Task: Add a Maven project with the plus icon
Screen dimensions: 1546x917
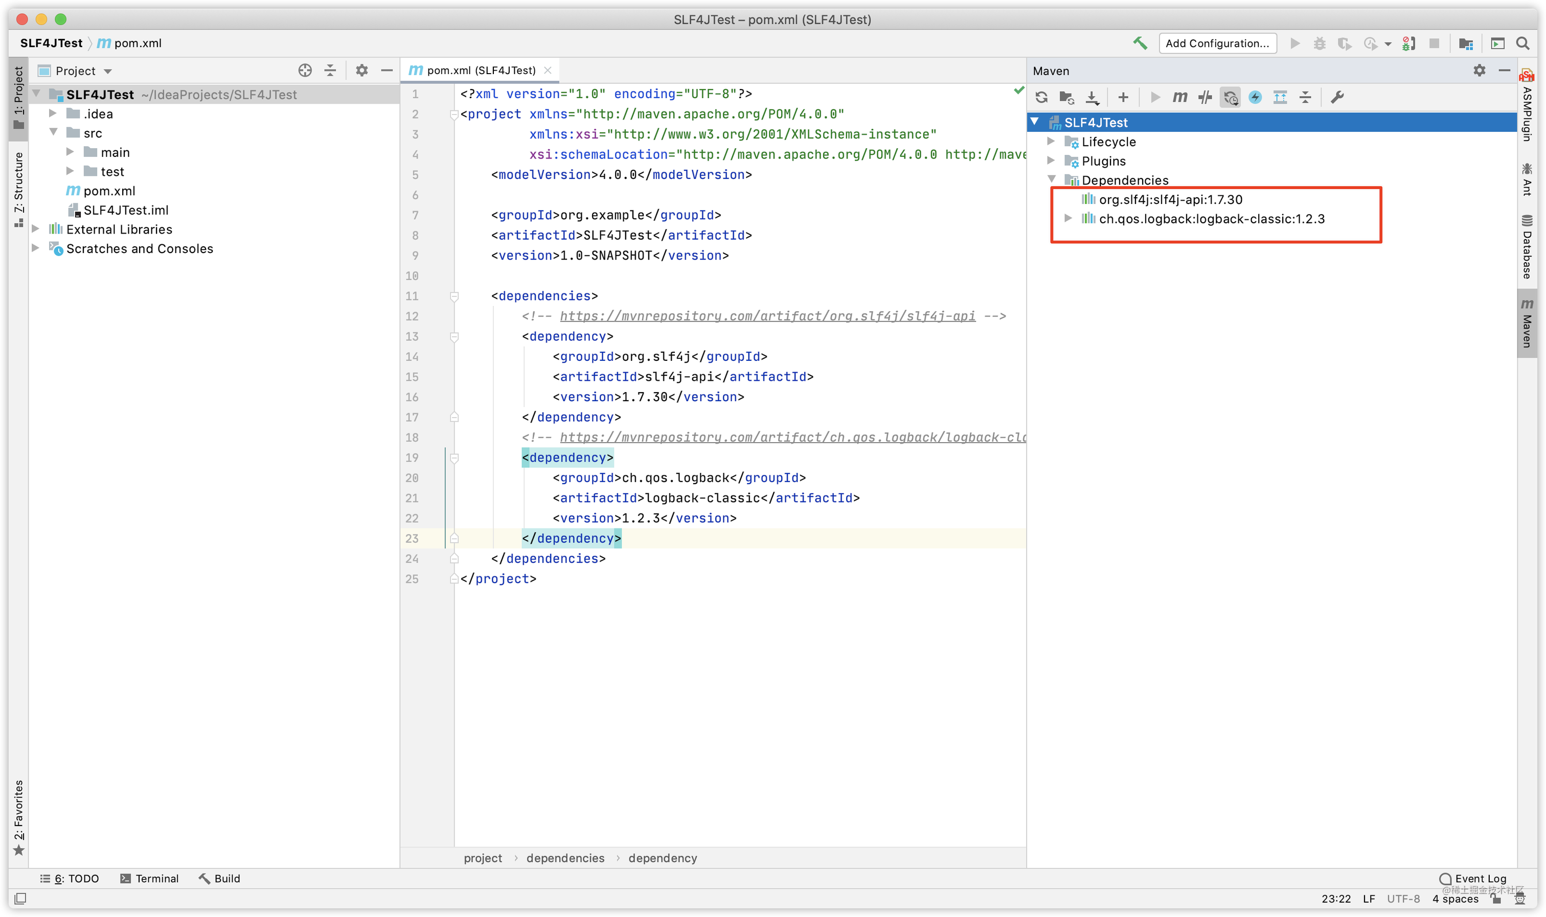Action: click(x=1123, y=97)
